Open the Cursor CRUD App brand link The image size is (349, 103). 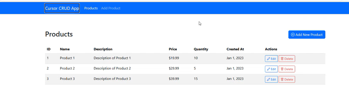(x=62, y=8)
